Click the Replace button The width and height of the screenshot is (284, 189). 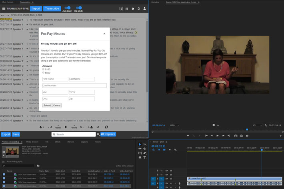[x=108, y=134]
